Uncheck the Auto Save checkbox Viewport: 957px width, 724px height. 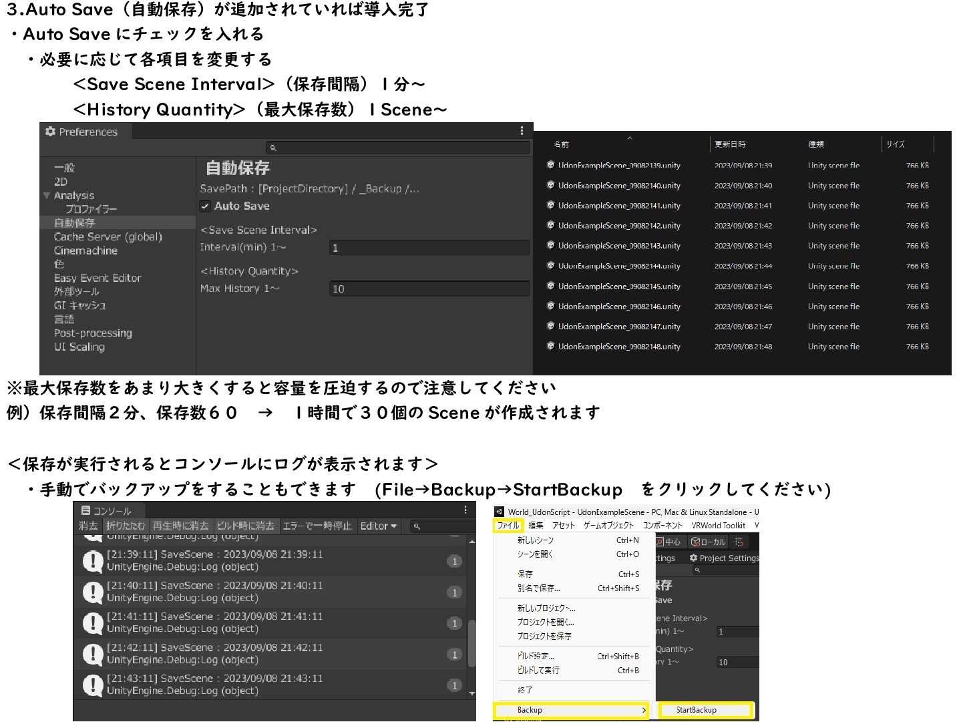point(205,206)
